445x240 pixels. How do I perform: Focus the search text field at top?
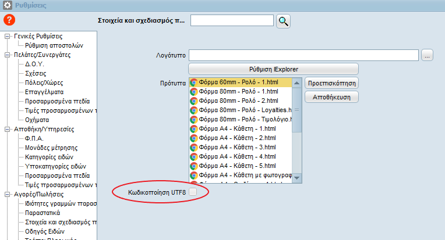pyautogui.click(x=232, y=20)
